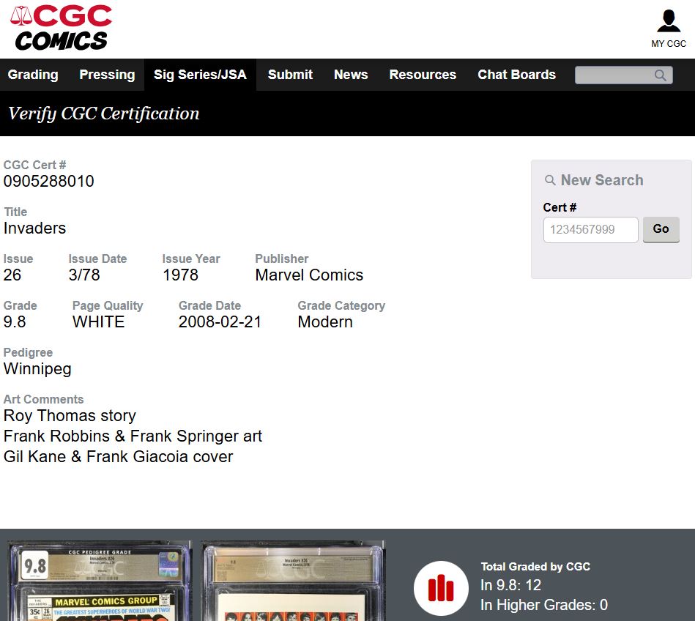Click the magnifier icon in the navigation search box
Screen dimensions: 695x621
point(660,75)
